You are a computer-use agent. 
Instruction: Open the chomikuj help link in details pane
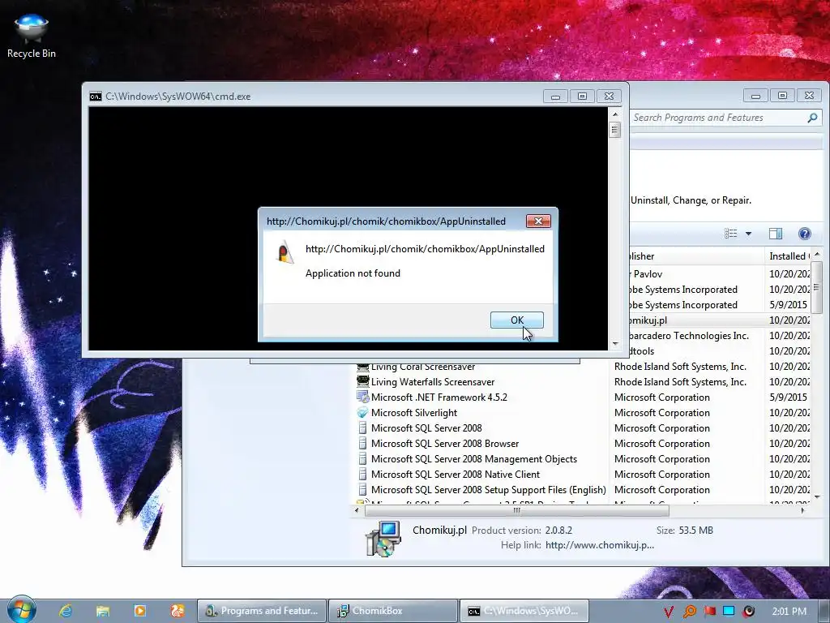click(x=599, y=545)
